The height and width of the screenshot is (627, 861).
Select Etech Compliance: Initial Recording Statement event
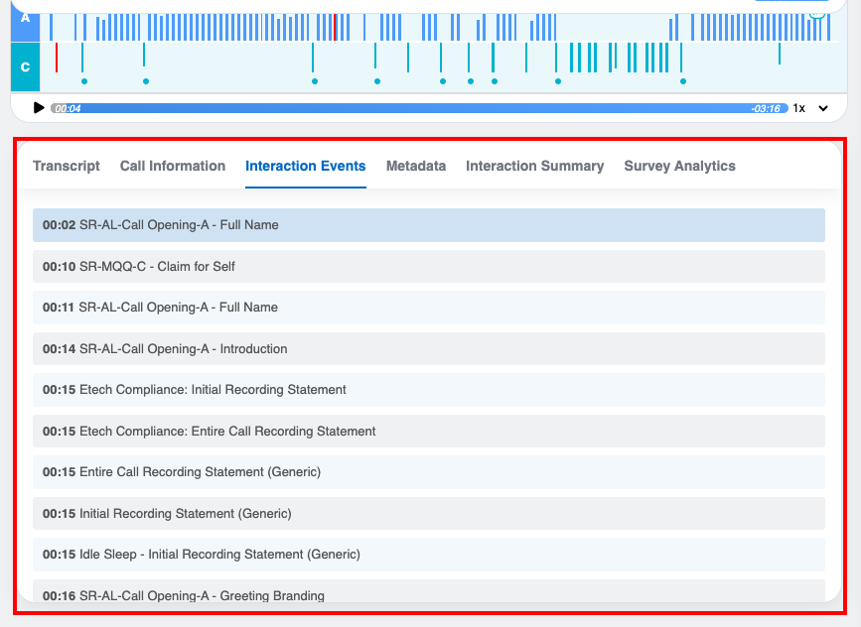point(428,390)
